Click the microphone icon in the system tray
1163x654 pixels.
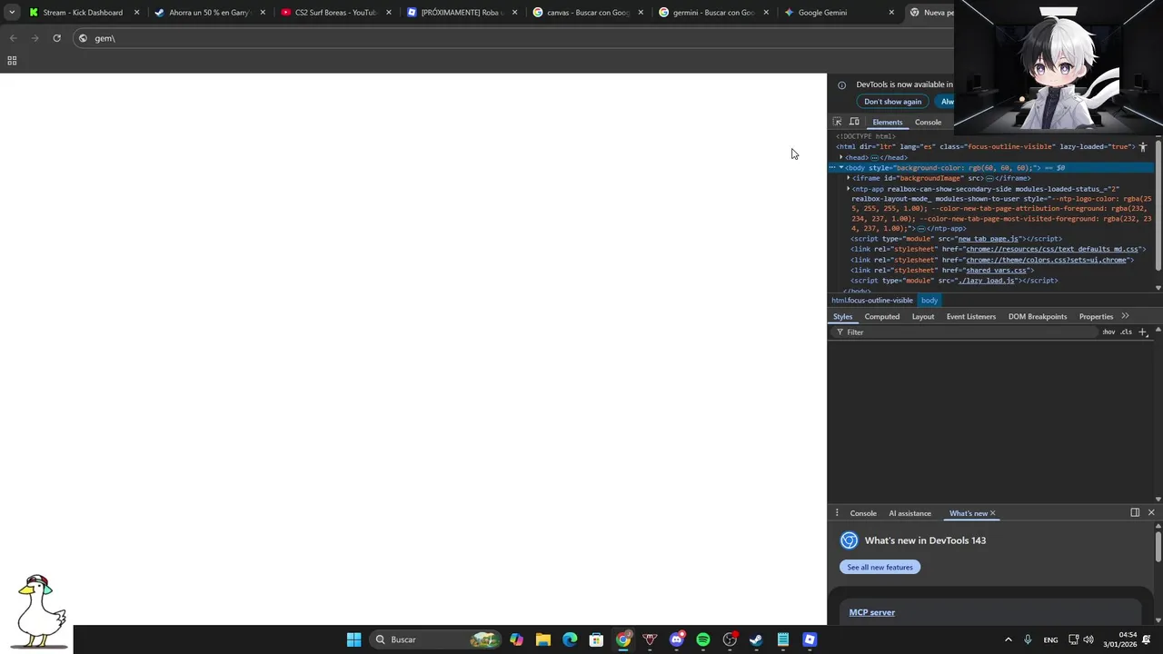(x=1028, y=639)
